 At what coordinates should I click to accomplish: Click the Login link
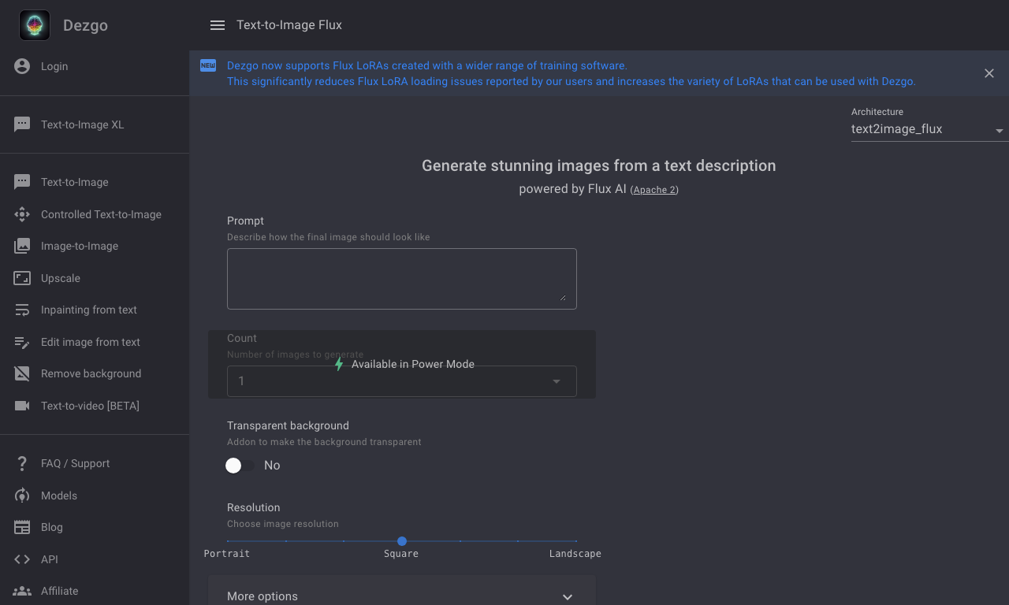[x=95, y=66]
